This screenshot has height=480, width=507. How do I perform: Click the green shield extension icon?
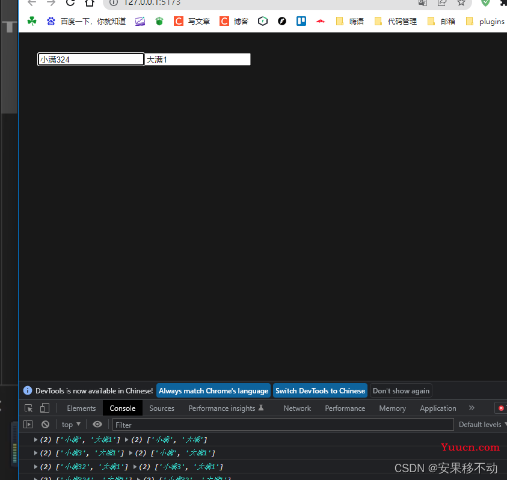(x=485, y=3)
